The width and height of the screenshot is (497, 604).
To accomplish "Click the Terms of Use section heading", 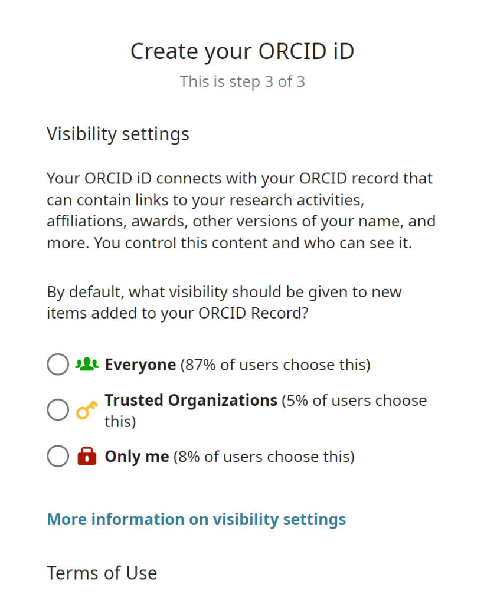I will pyautogui.click(x=102, y=572).
